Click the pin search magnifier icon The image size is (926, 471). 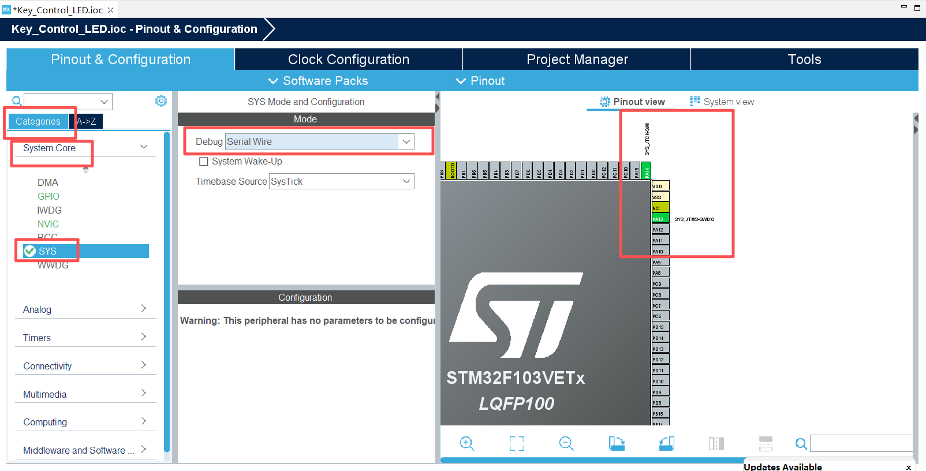click(801, 443)
